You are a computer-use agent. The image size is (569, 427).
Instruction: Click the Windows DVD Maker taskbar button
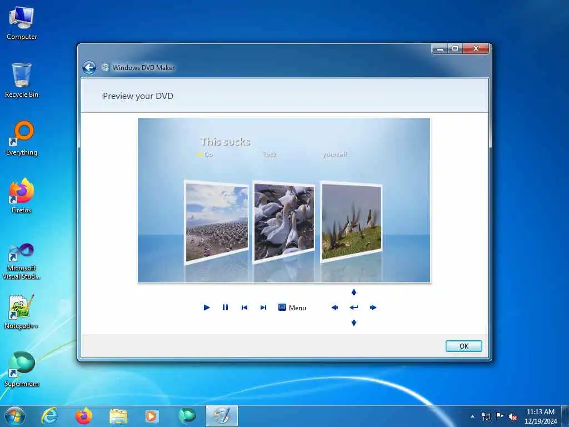pos(222,416)
